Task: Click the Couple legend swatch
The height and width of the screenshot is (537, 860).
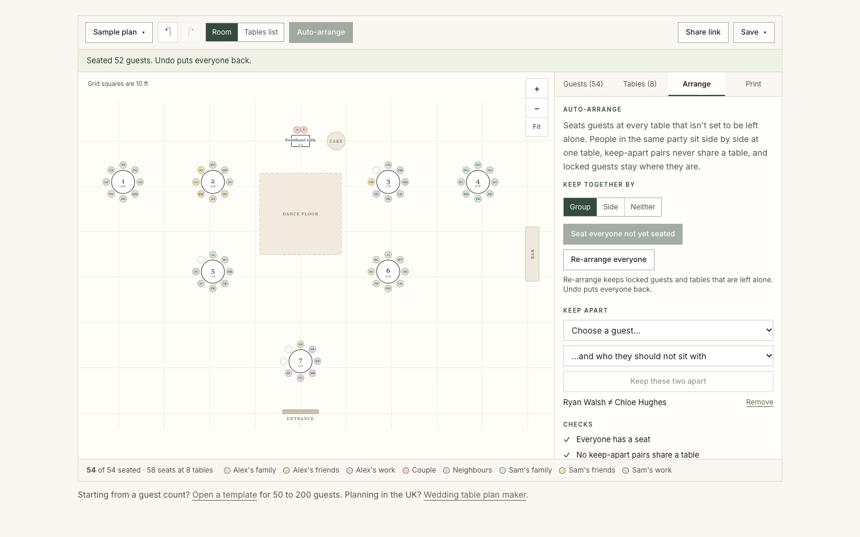Action: click(x=406, y=470)
